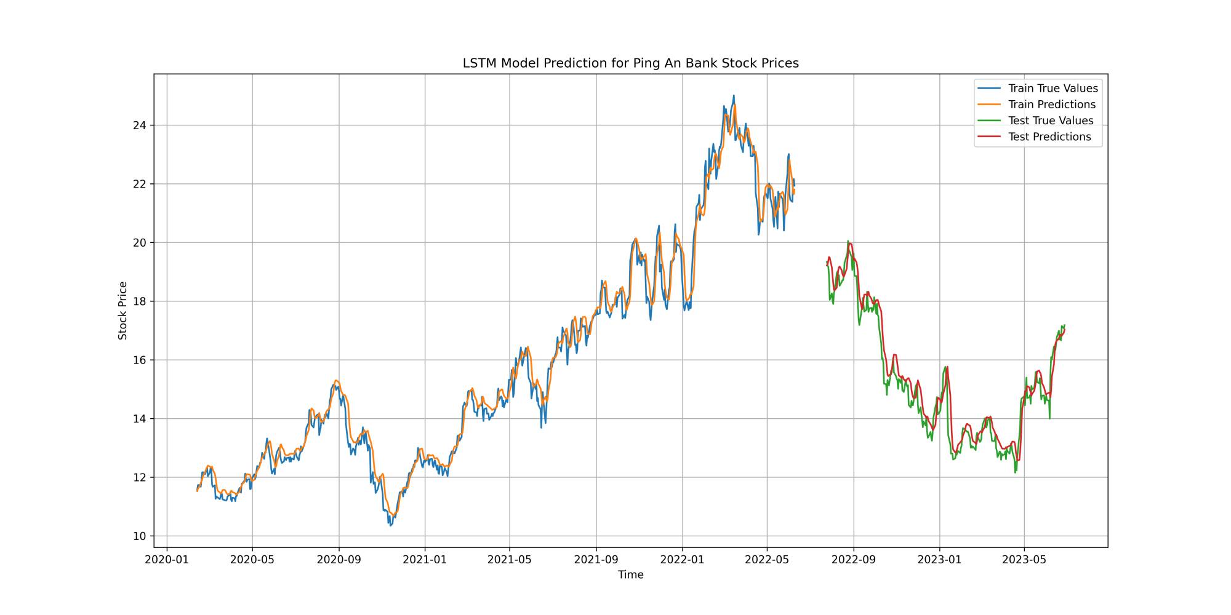Click the 18 y-axis tick label
Viewport: 1231px width, 615px height.
[140, 301]
